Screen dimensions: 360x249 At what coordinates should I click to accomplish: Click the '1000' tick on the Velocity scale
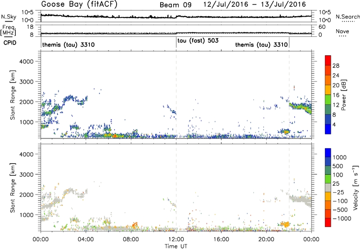(339, 157)
